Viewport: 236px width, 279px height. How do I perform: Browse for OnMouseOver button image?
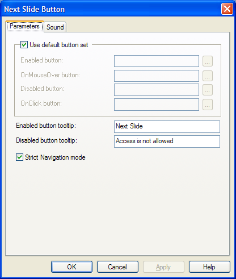coord(208,76)
